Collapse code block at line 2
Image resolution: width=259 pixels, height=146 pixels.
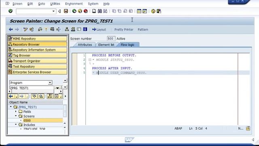pos(90,60)
